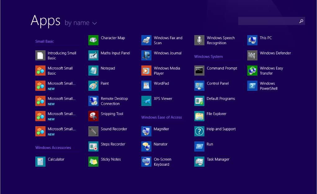
Task: Open the Calculator app icon
Action: [40, 162]
